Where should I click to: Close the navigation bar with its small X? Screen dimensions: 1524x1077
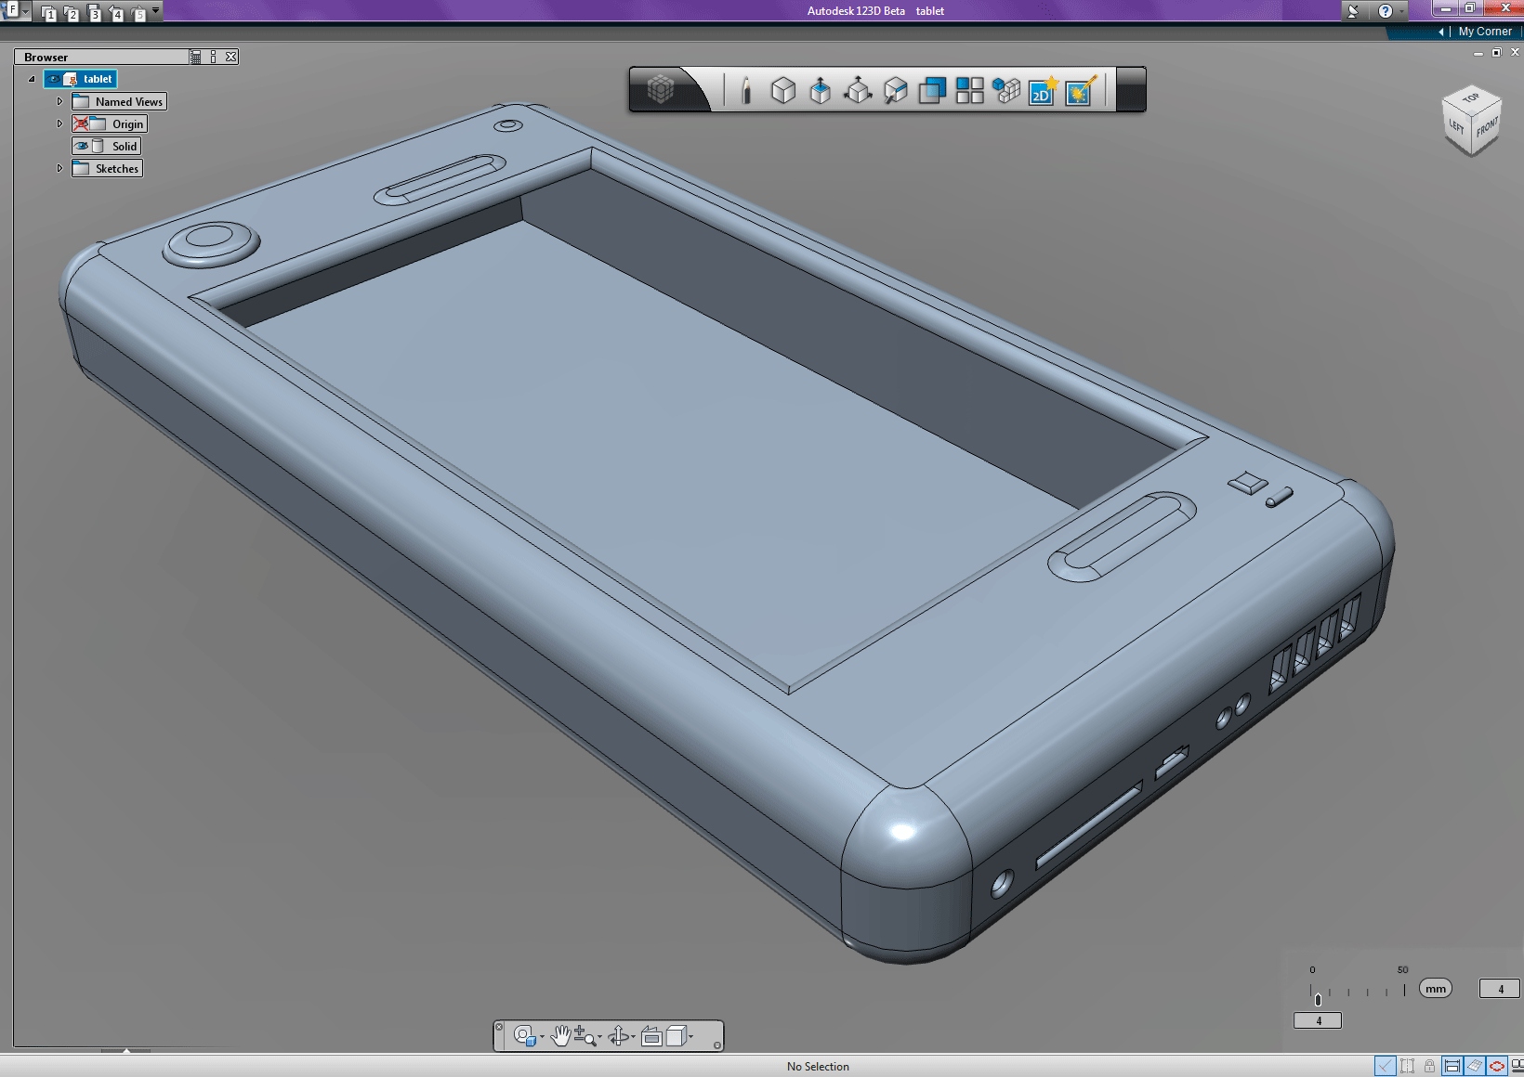coord(499,1026)
